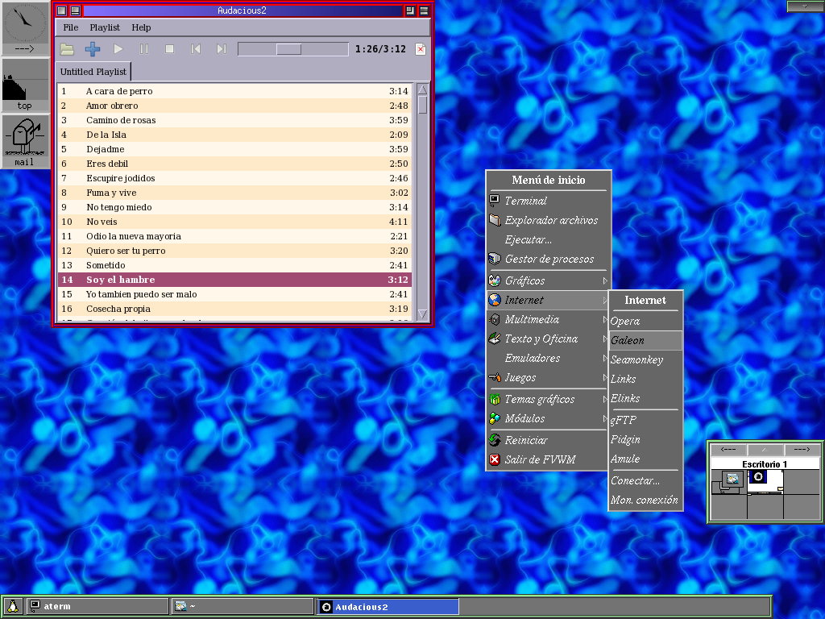Choose Conectar... in Internet submenu

point(645,480)
